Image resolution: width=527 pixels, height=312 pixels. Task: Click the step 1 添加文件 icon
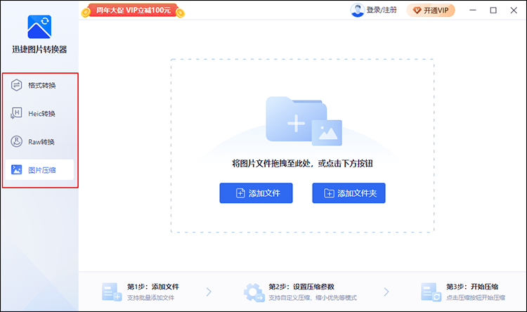112,292
